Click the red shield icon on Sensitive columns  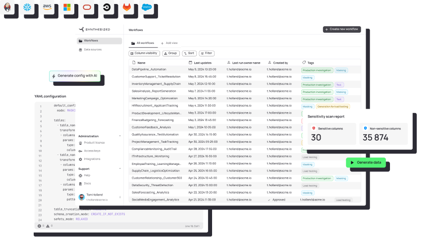tap(314, 128)
